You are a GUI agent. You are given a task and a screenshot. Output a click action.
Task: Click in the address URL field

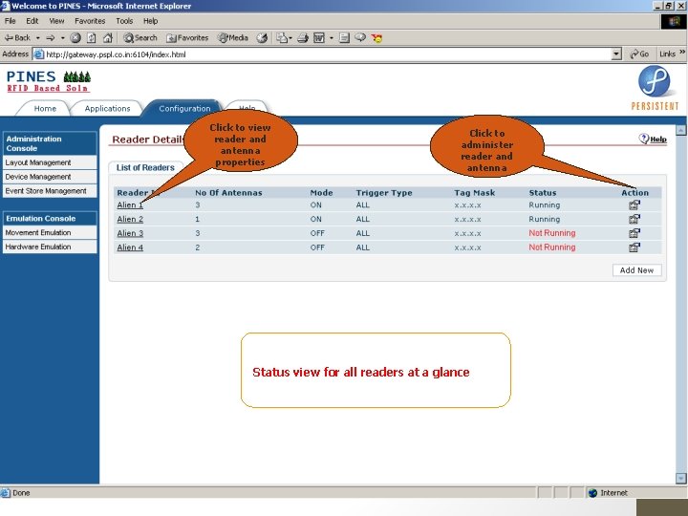tap(327, 54)
